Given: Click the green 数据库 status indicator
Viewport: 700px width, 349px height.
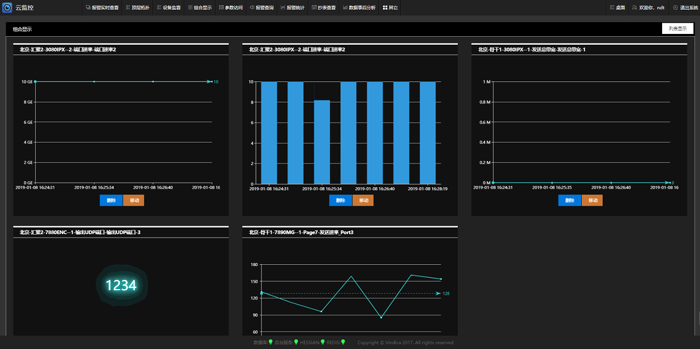Looking at the screenshot, I should point(270,342).
